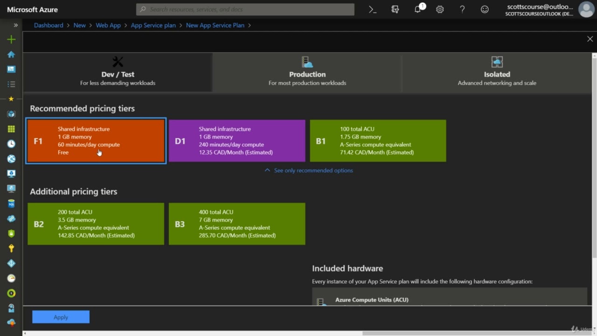Open the Help question mark menu
The image size is (597, 336).
(462, 9)
